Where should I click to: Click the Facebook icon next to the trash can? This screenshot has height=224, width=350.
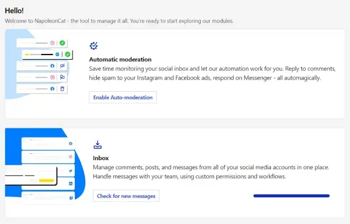(52, 89)
